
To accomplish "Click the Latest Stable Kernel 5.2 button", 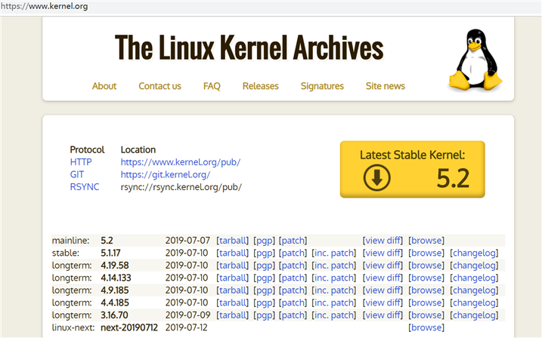I will pyautogui.click(x=413, y=169).
